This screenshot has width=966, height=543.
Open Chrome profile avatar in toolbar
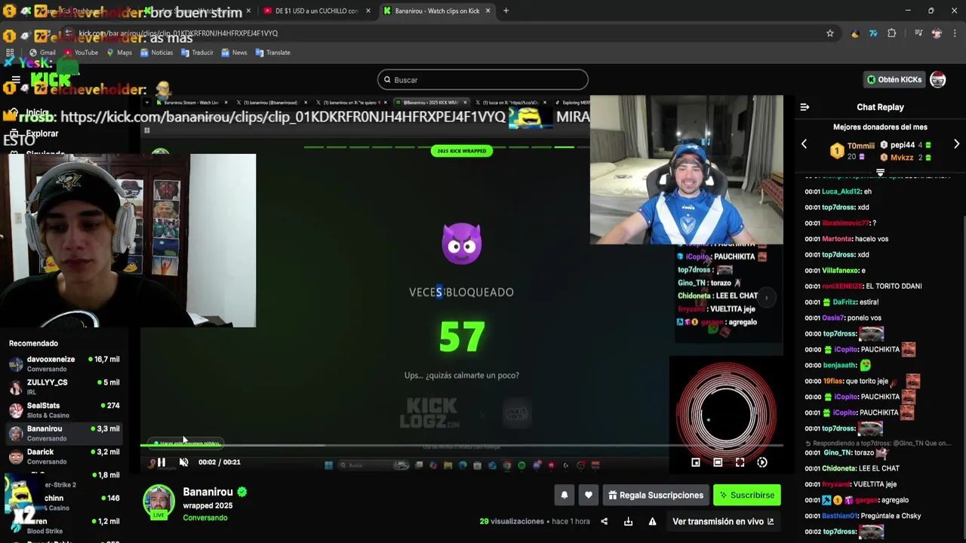(x=937, y=33)
